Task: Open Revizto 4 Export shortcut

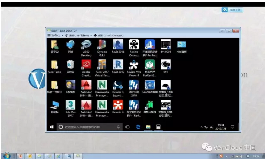Action: (118, 88)
